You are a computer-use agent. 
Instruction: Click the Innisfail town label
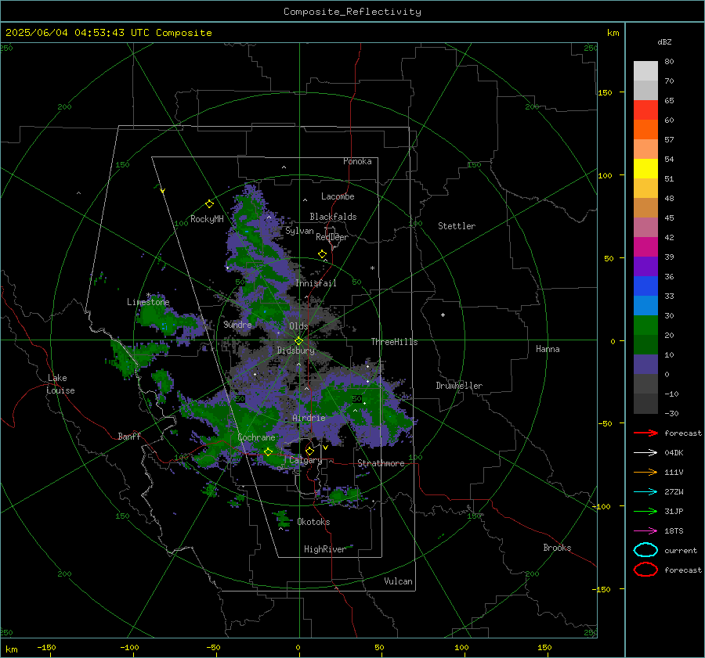[316, 283]
